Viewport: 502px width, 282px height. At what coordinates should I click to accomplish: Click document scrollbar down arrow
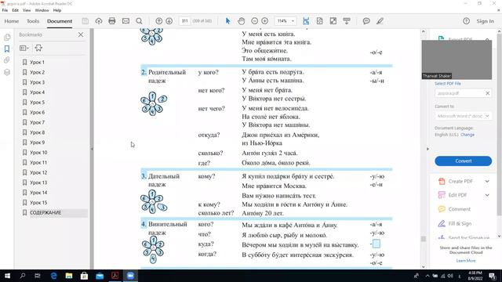pos(424,266)
